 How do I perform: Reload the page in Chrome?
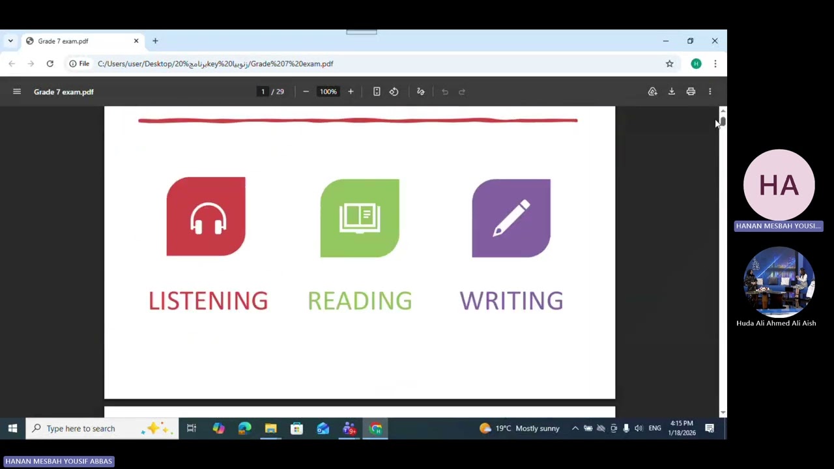50,64
